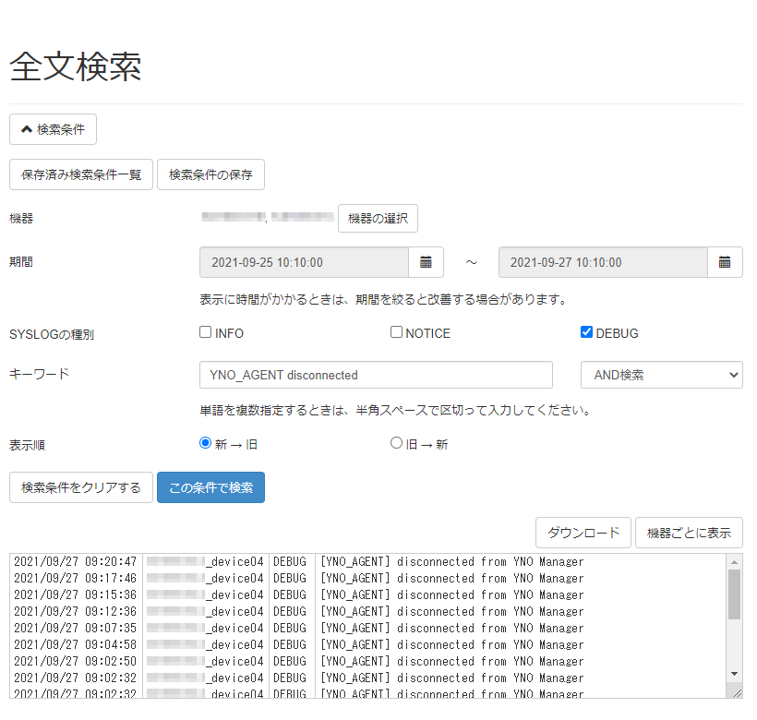Select the 新 → 旧 sort order
757x720 pixels.
click(x=205, y=443)
